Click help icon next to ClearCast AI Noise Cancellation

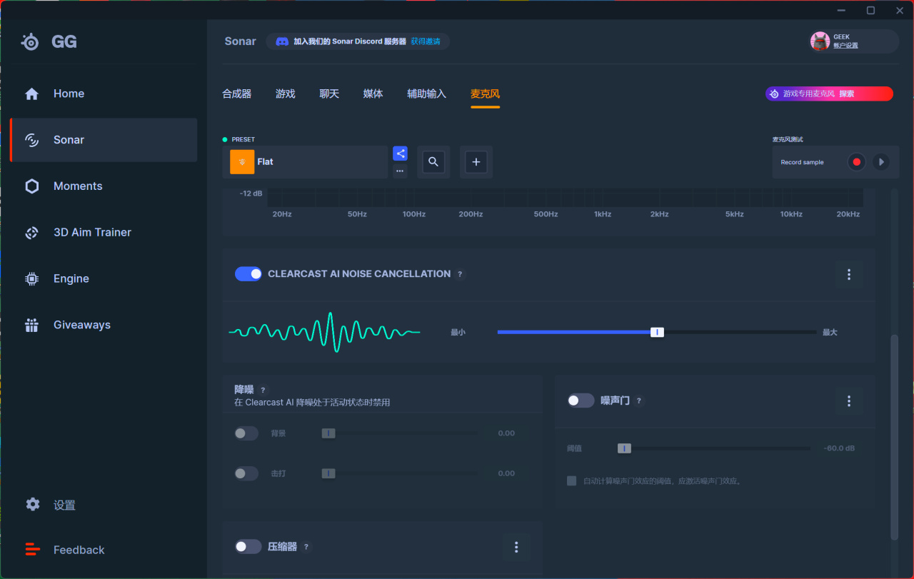460,274
